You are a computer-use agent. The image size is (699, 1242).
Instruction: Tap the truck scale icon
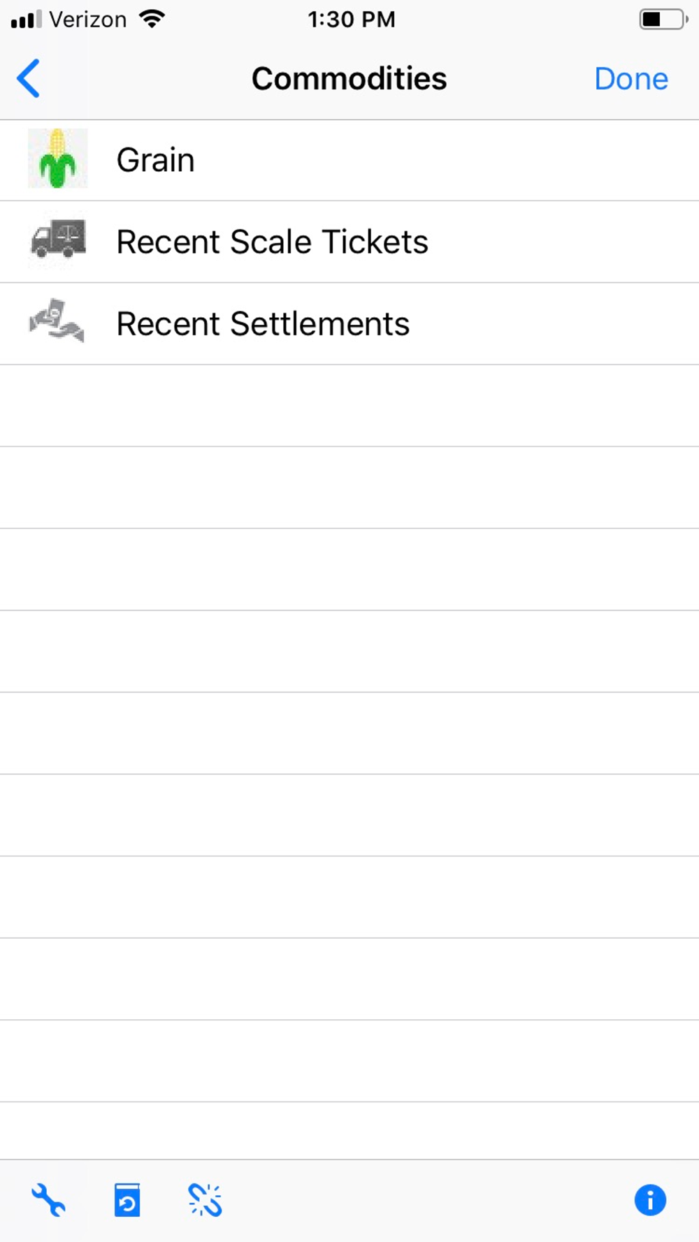tap(58, 241)
